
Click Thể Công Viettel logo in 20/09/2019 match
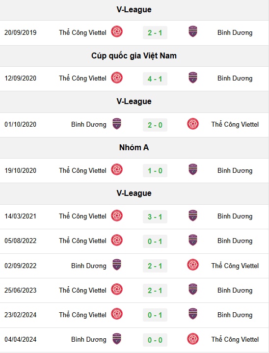click(117, 32)
